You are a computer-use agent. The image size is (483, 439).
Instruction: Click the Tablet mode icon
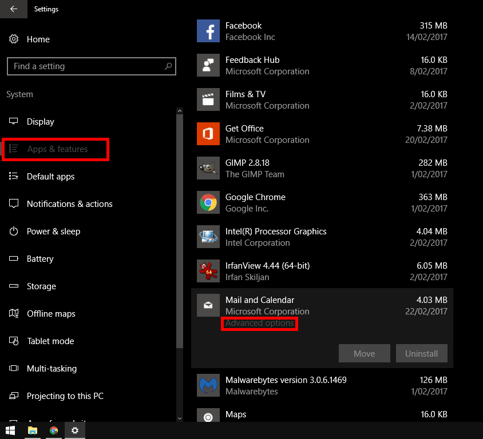(14, 341)
